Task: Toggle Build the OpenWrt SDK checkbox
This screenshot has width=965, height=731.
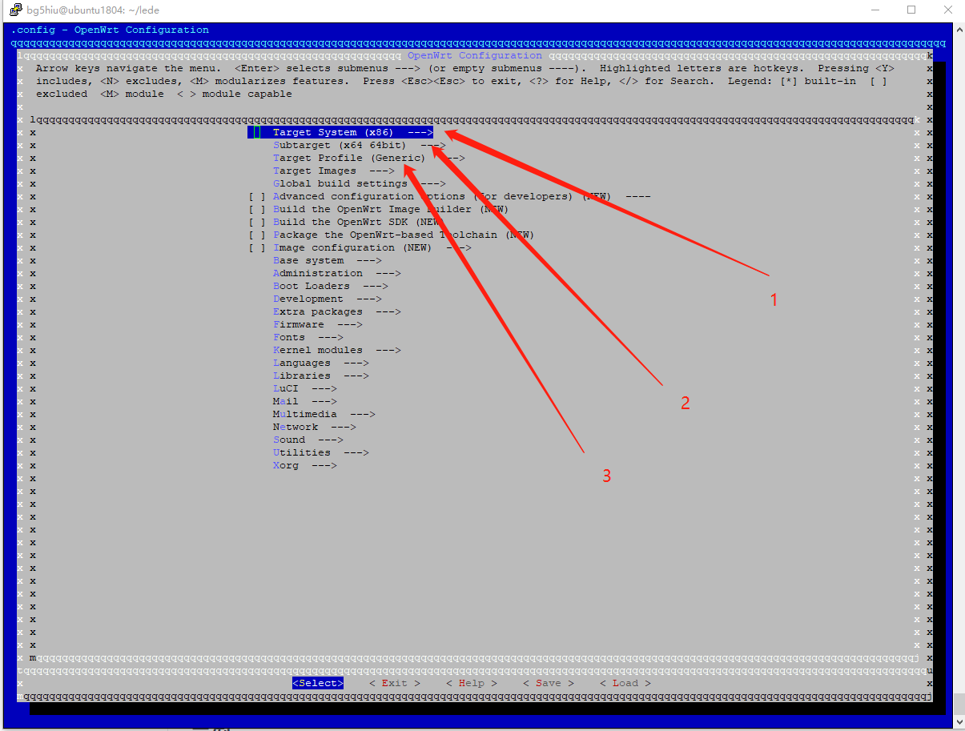Action: [x=257, y=223]
